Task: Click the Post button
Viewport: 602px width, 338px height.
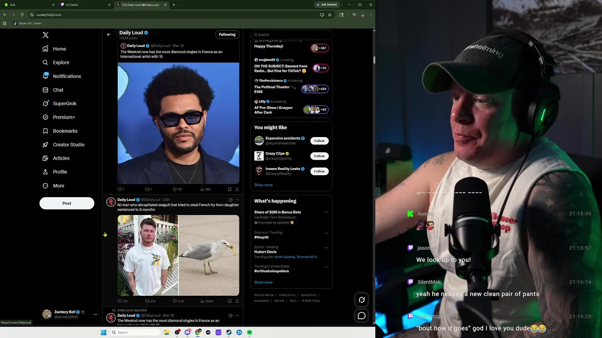Action: click(67, 203)
